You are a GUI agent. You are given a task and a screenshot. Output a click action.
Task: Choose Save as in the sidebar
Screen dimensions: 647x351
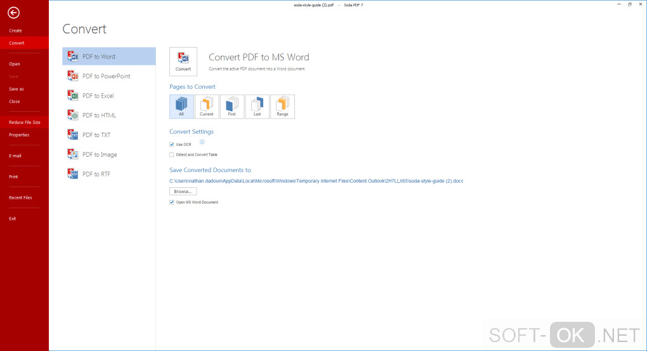coord(16,89)
